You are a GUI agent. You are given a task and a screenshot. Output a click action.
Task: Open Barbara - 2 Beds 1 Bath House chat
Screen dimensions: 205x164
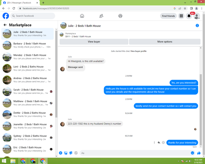pyautogui.click(x=27, y=45)
